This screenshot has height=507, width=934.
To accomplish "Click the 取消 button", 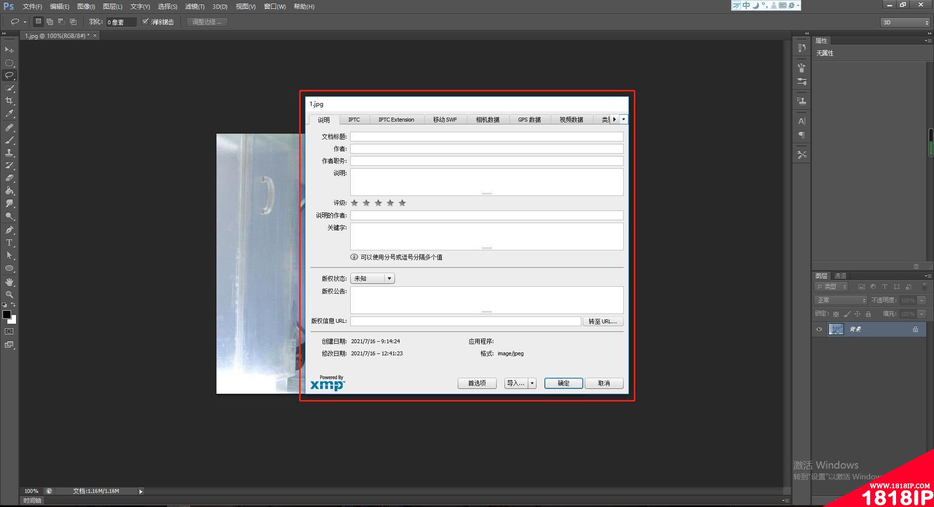I will pos(604,383).
